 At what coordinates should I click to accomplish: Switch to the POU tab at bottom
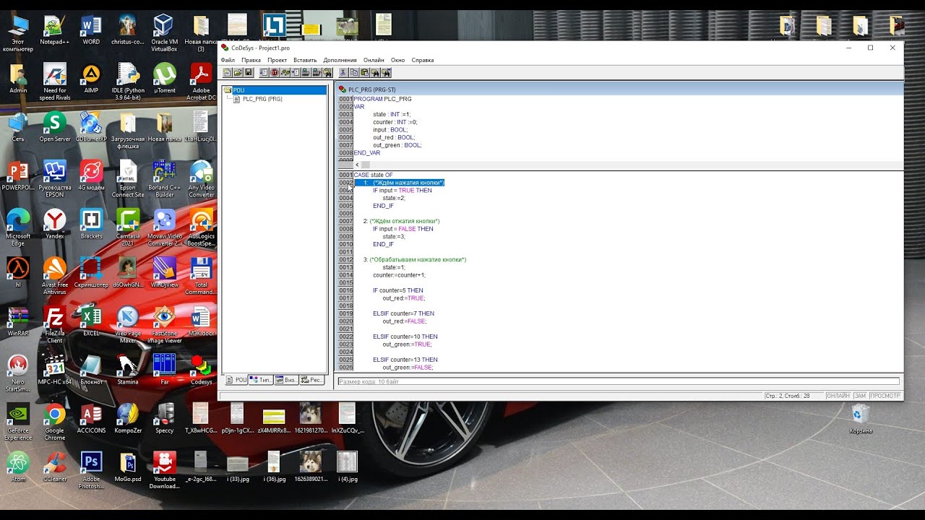pyautogui.click(x=236, y=380)
